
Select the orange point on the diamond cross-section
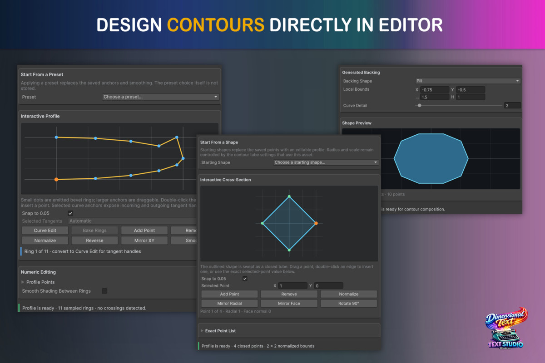pyautogui.click(x=316, y=223)
